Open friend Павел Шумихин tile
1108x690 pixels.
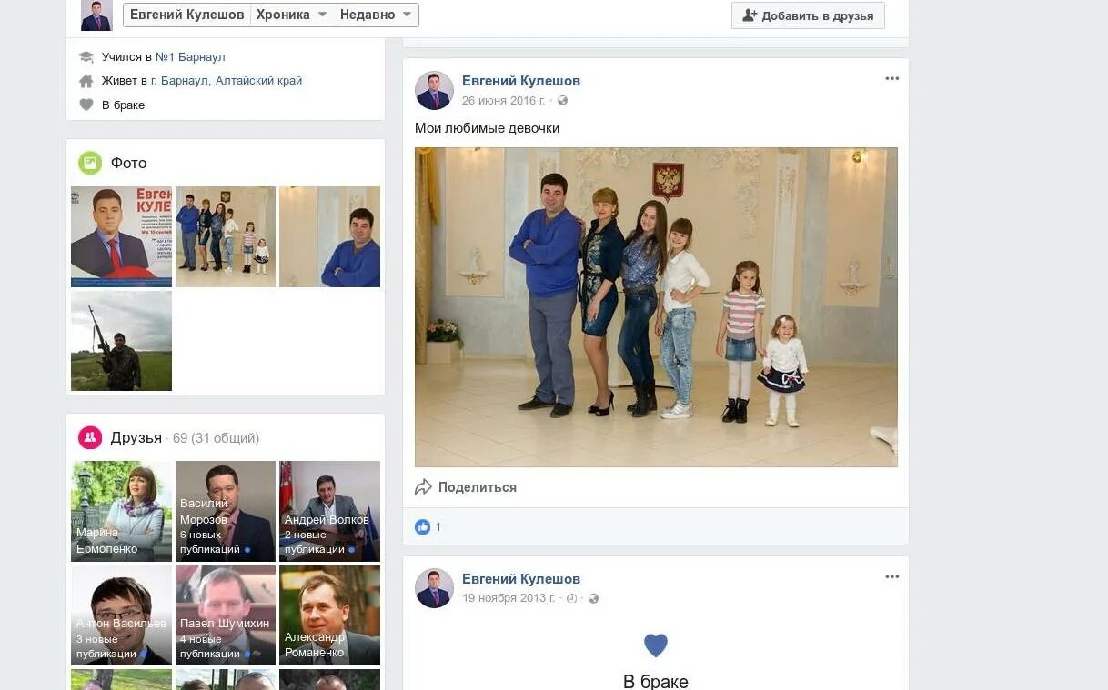[x=226, y=615]
